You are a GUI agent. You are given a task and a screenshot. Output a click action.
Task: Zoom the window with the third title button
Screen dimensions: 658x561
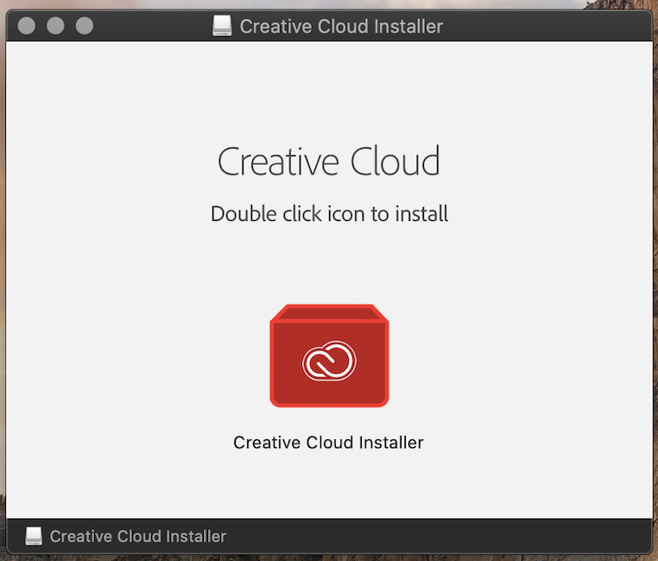[x=85, y=26]
